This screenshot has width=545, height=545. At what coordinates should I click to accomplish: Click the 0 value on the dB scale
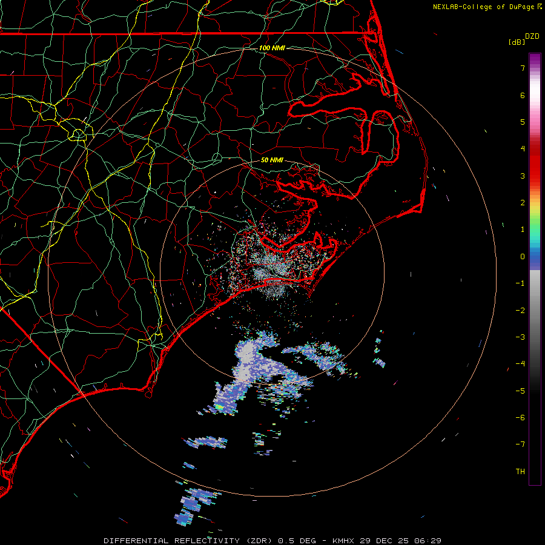tap(523, 257)
